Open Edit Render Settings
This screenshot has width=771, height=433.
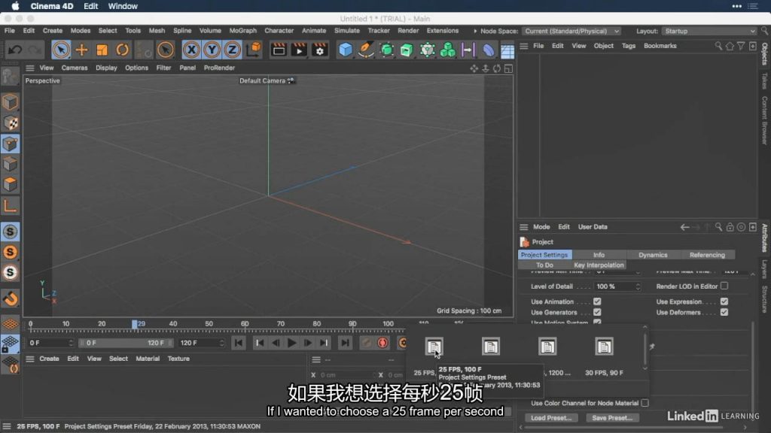tap(319, 50)
